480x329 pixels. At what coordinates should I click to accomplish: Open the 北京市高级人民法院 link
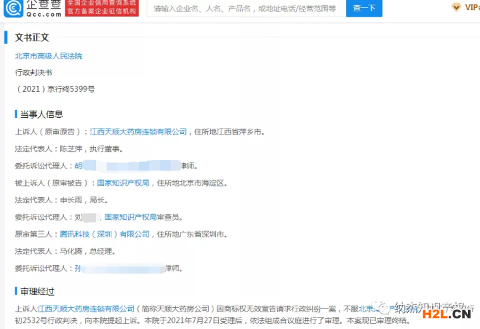click(x=49, y=56)
